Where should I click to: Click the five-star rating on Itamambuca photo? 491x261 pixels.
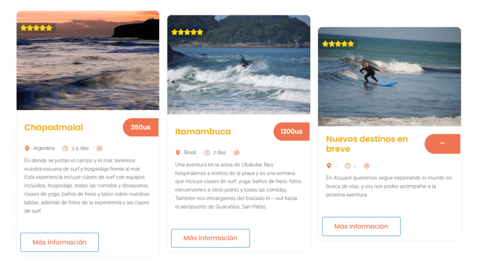point(187,32)
